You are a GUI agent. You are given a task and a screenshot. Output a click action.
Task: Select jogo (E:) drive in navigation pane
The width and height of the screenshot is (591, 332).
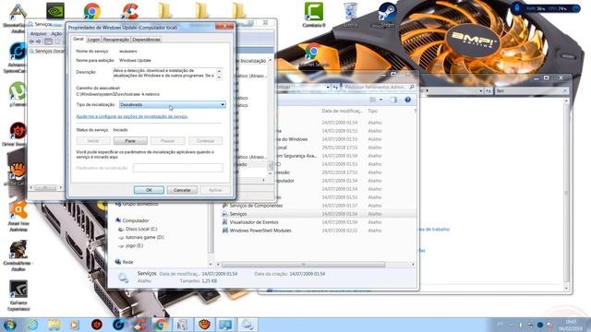pos(134,245)
